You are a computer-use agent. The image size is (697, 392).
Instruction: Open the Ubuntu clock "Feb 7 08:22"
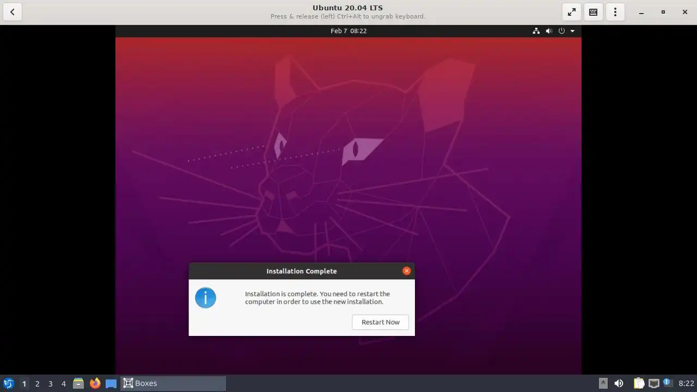348,31
